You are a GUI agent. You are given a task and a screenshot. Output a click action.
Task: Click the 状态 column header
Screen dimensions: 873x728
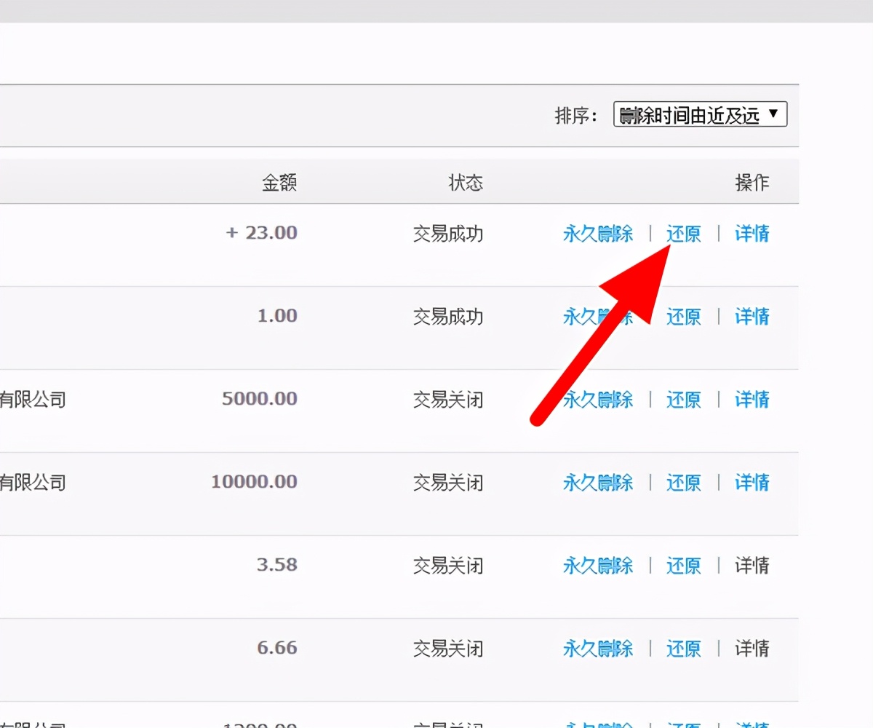tap(466, 183)
